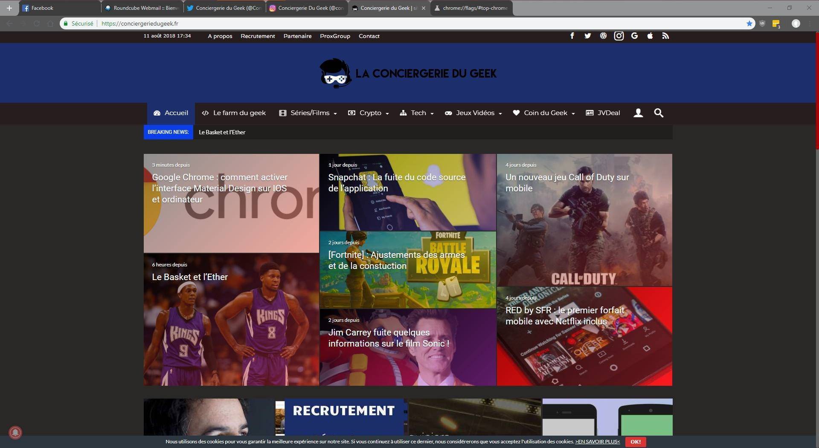Open the ProxGroup link
819x448 pixels.
(x=335, y=36)
